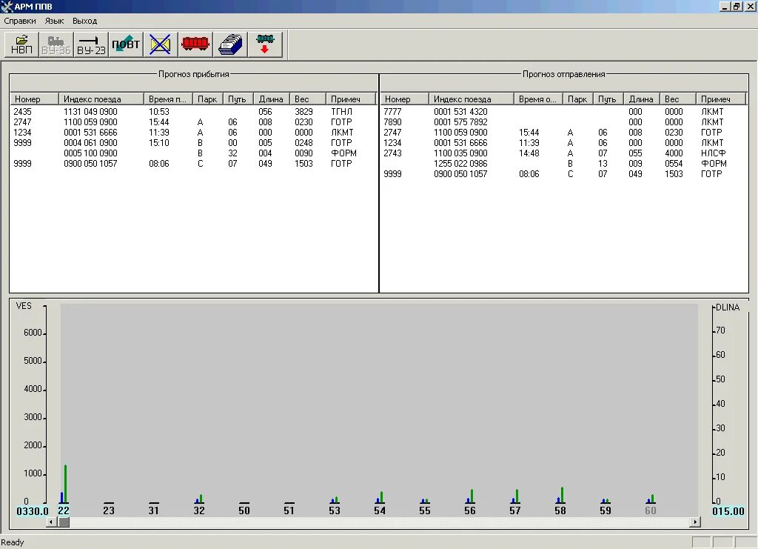Viewport: 758px width, 549px height.
Task: Click departures Индекс поезда column header
Action: (472, 99)
